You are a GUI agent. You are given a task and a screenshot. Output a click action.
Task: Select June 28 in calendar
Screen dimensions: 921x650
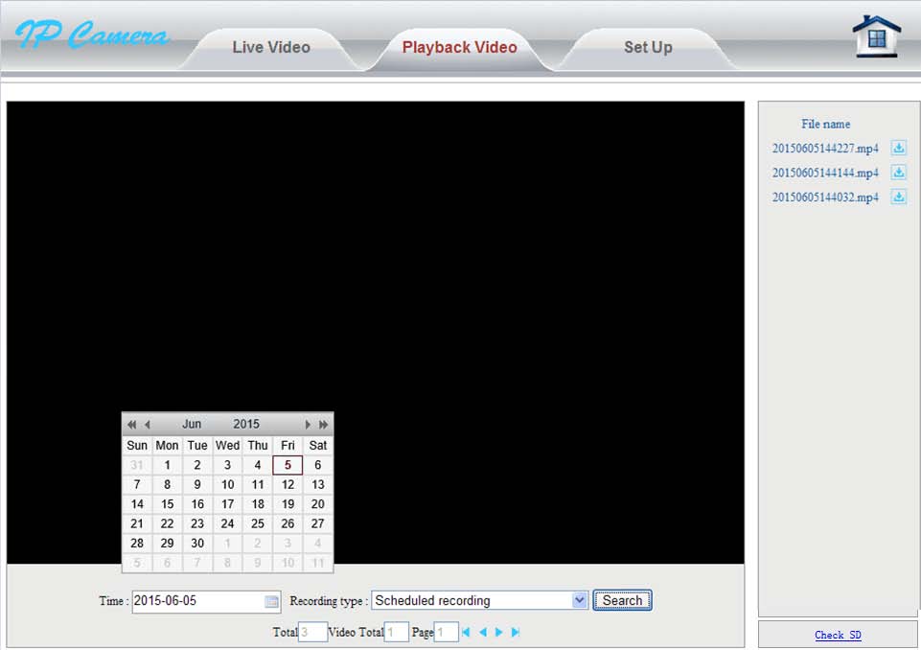(137, 543)
